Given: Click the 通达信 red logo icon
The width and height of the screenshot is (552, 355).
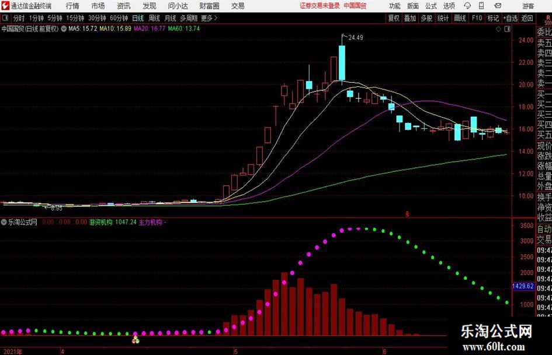Looking at the screenshot, I should [x=5, y=6].
